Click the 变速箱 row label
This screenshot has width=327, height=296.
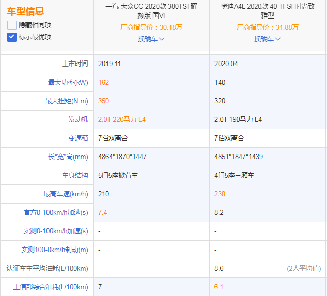[x=78, y=138]
